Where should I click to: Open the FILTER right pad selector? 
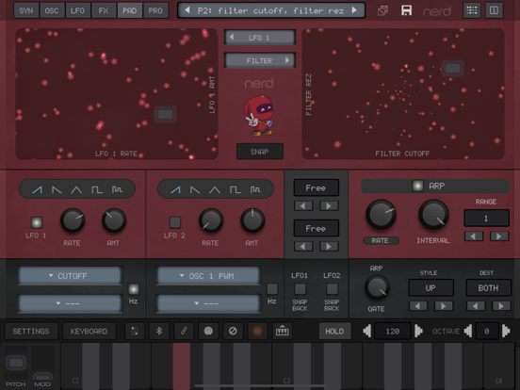(x=260, y=60)
